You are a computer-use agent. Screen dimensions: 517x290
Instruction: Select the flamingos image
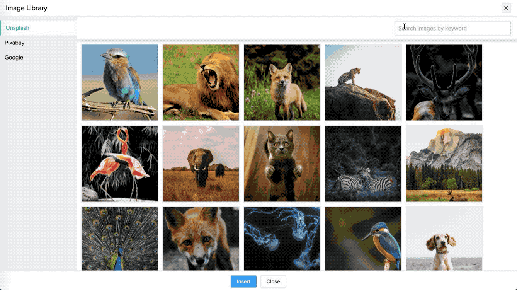[120, 164]
